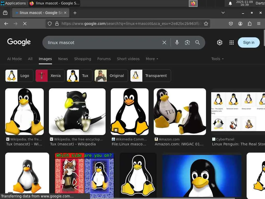Screen dimensions: 265x199
Task: Open Tux on black background image
Action: 138,175
